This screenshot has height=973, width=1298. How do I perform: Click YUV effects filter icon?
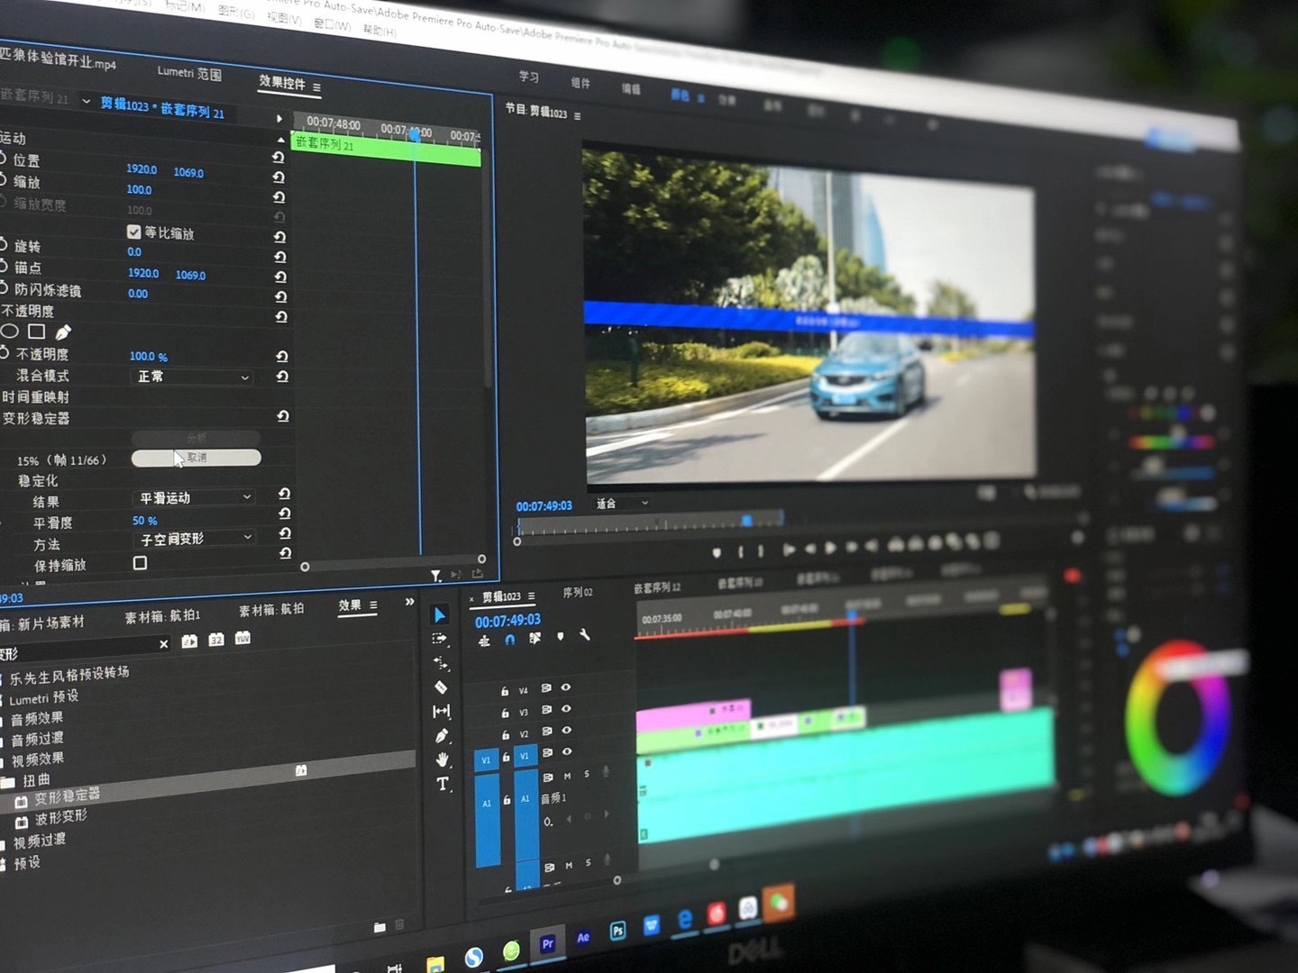pos(242,638)
